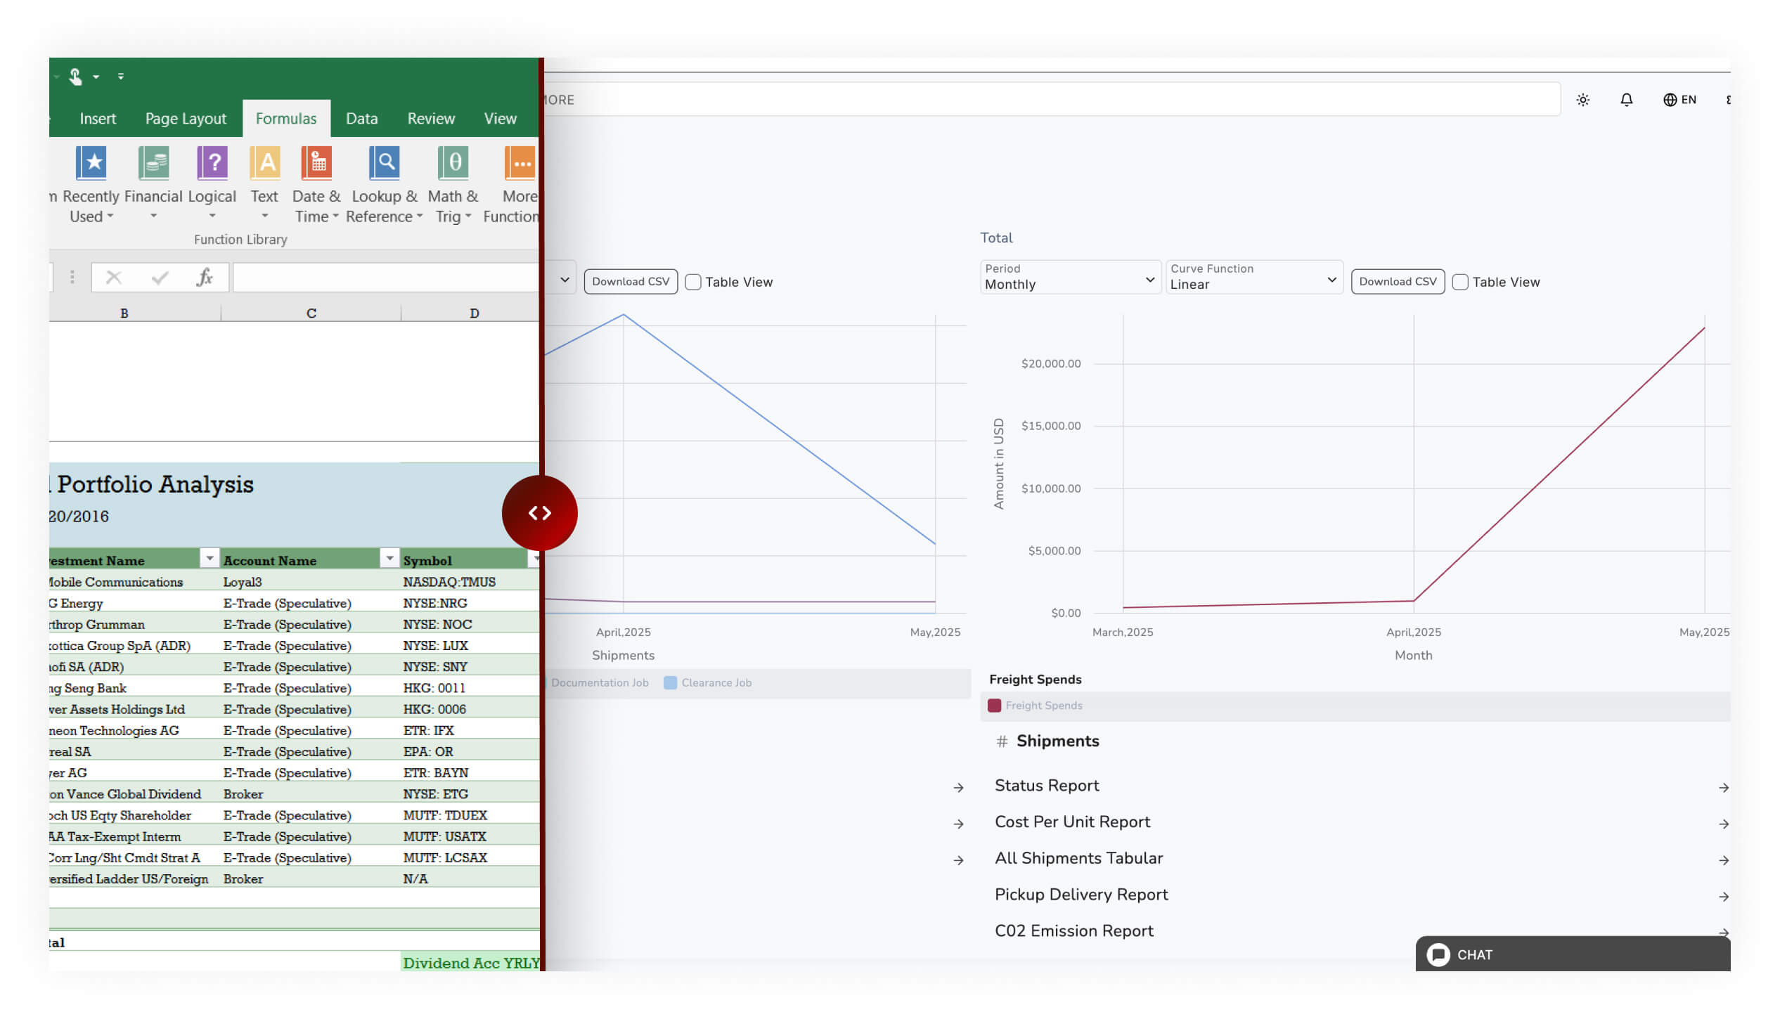Open Lookup & Reference functions icon
This screenshot has width=1780, height=1012.
(x=385, y=164)
